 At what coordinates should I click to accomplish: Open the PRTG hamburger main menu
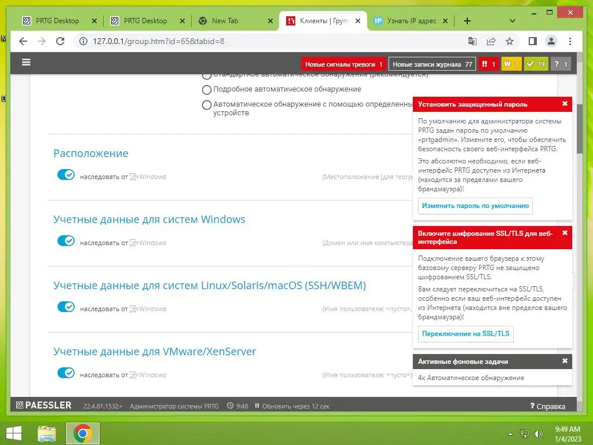(26, 63)
